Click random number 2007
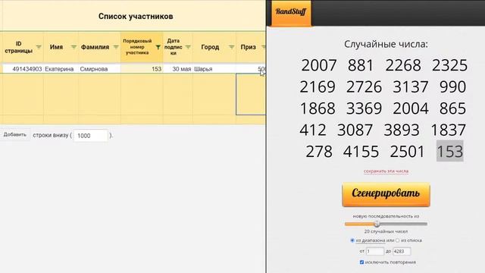Screen dimensions: 485x273 point(318,65)
